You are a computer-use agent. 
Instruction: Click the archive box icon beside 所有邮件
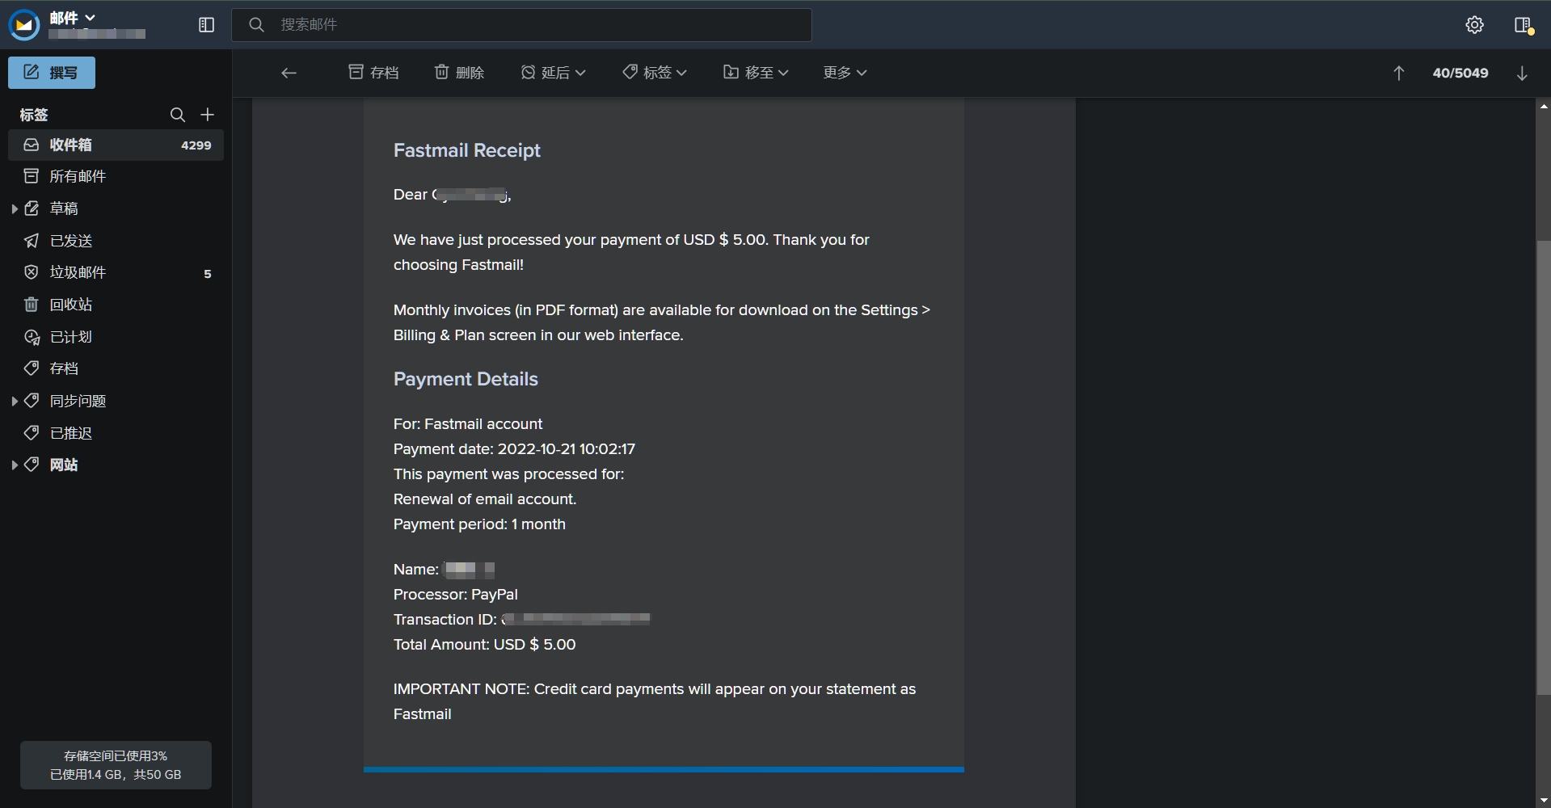coord(32,176)
